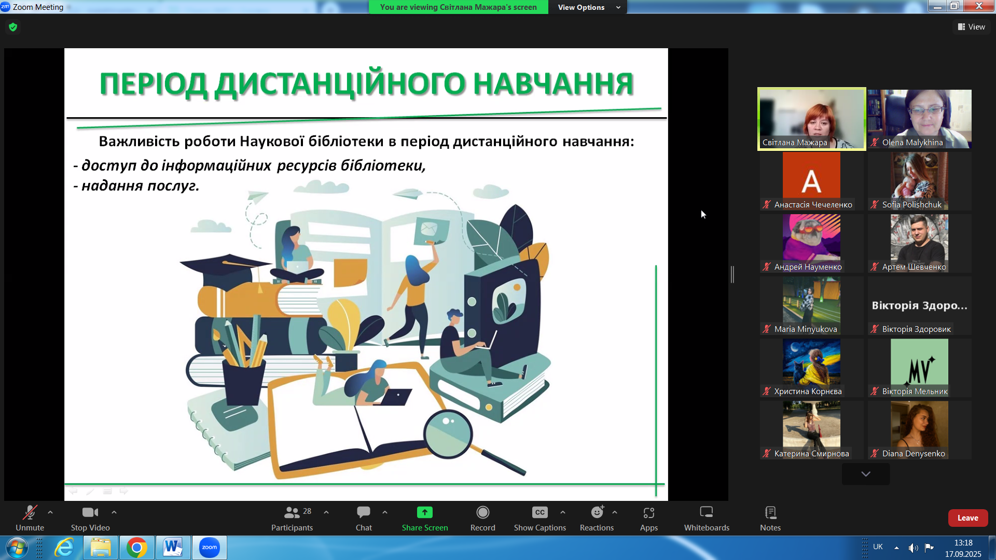Open the Chat panel
Viewport: 996px width, 560px height.
point(363,513)
